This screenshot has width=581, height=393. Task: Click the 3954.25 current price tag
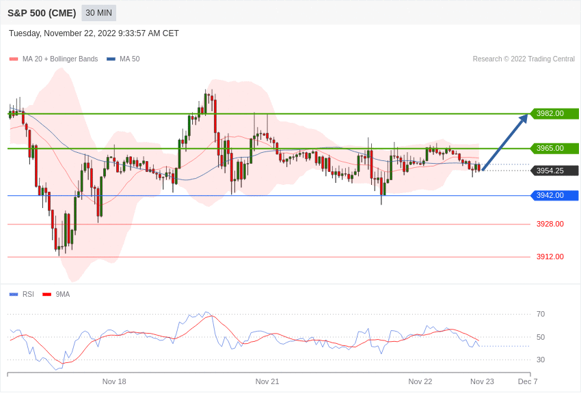[x=554, y=171]
